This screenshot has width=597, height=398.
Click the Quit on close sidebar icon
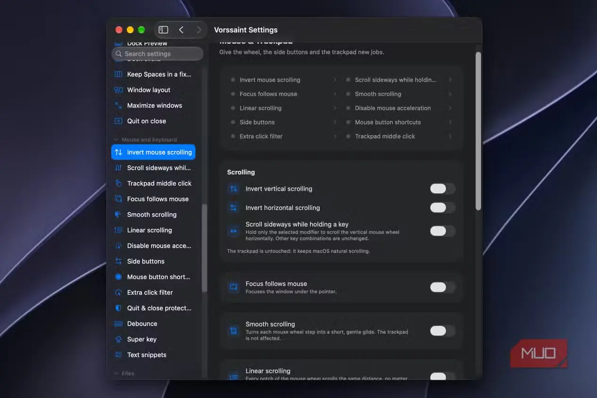pos(118,121)
